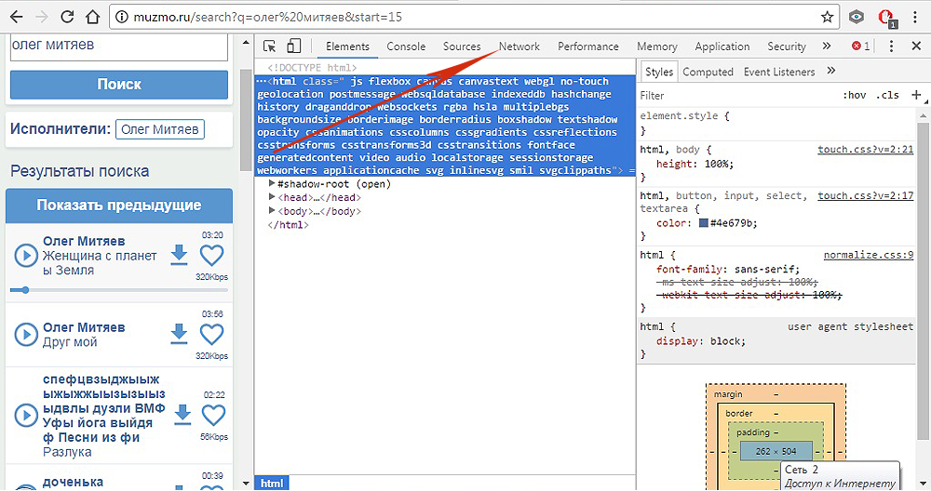Click the Олег Митяев artist tag
This screenshot has width=931, height=491.
tap(160, 129)
